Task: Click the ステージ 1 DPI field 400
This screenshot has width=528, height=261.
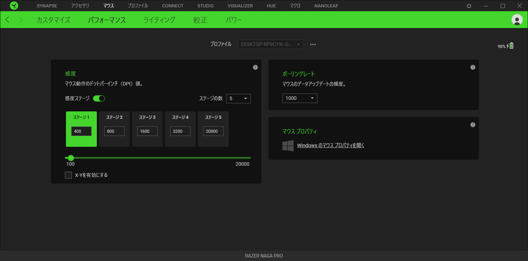Action: (81, 131)
